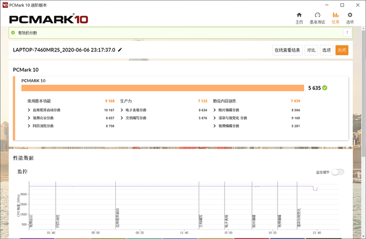Click the PCMark 10 title bar app icon

(x=5, y=4)
